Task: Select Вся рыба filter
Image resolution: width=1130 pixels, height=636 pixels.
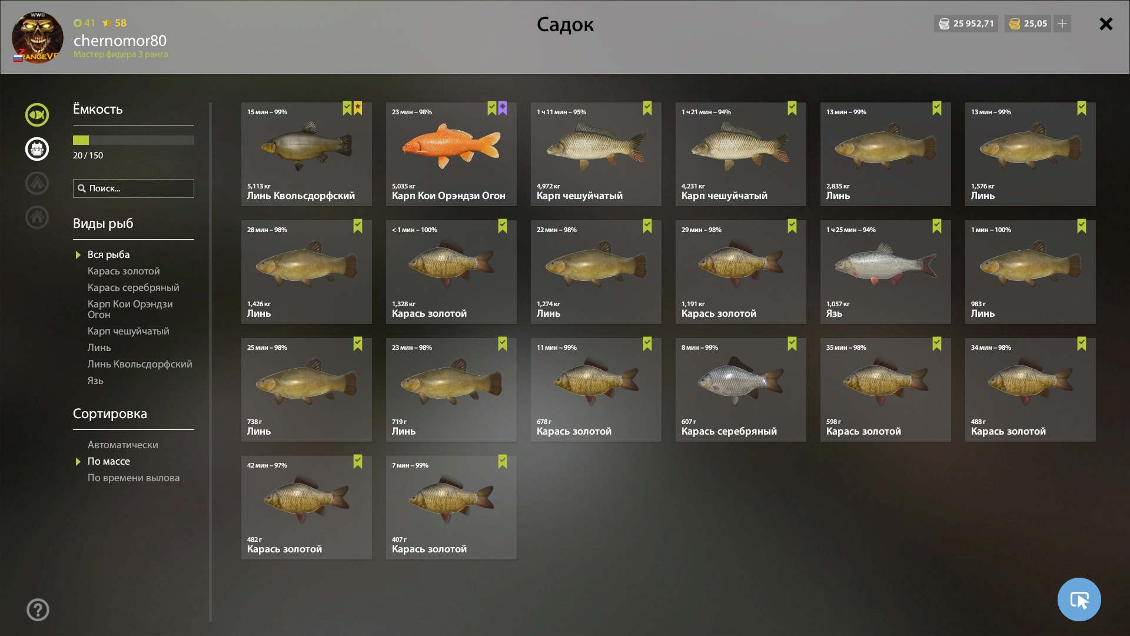Action: click(x=108, y=254)
